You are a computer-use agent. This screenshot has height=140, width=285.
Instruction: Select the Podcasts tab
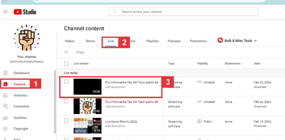click(x=174, y=41)
